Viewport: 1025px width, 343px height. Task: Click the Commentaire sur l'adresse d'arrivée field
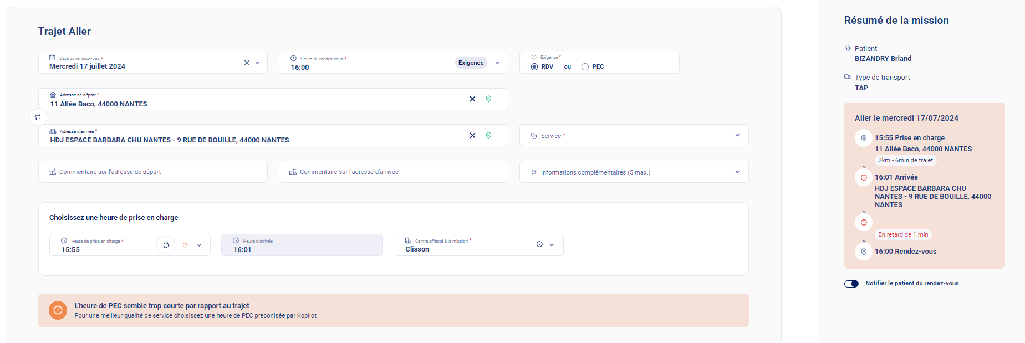coord(394,172)
